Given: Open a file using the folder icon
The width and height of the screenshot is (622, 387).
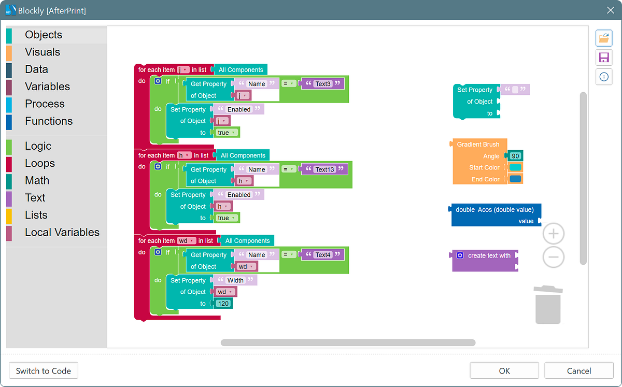Looking at the screenshot, I should tap(604, 38).
